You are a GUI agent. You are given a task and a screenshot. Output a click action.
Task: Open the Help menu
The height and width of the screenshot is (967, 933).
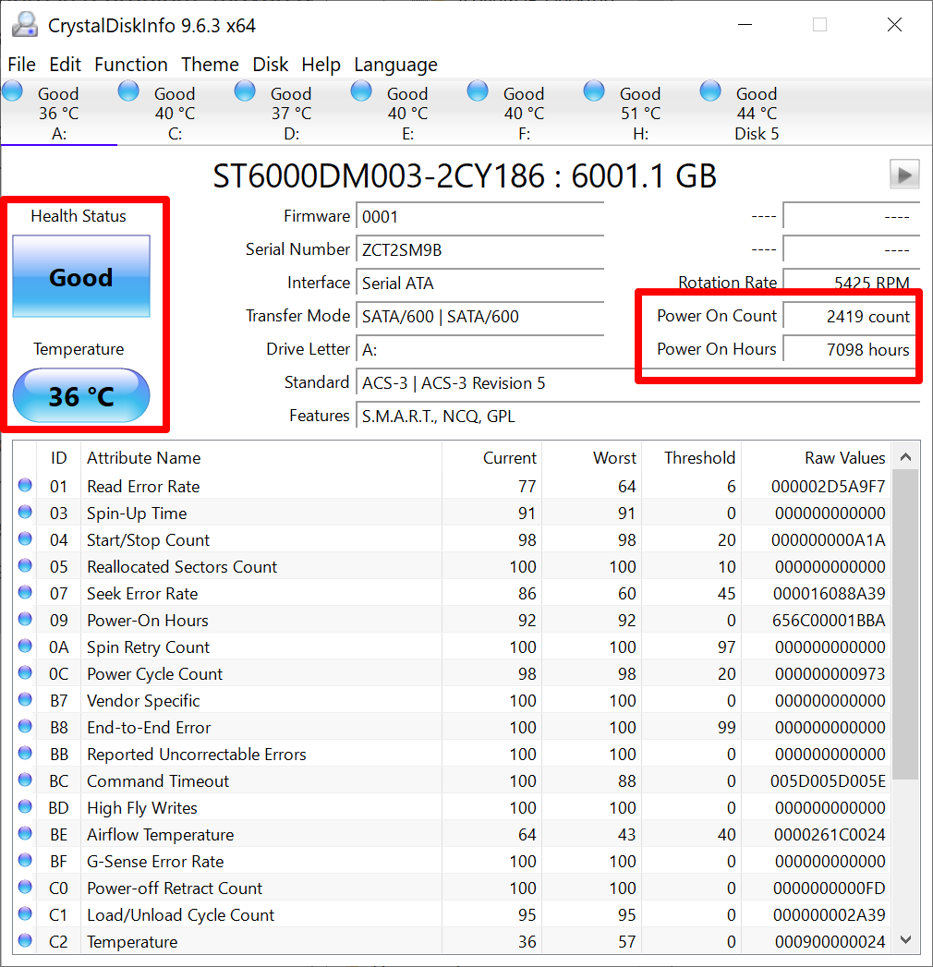321,64
